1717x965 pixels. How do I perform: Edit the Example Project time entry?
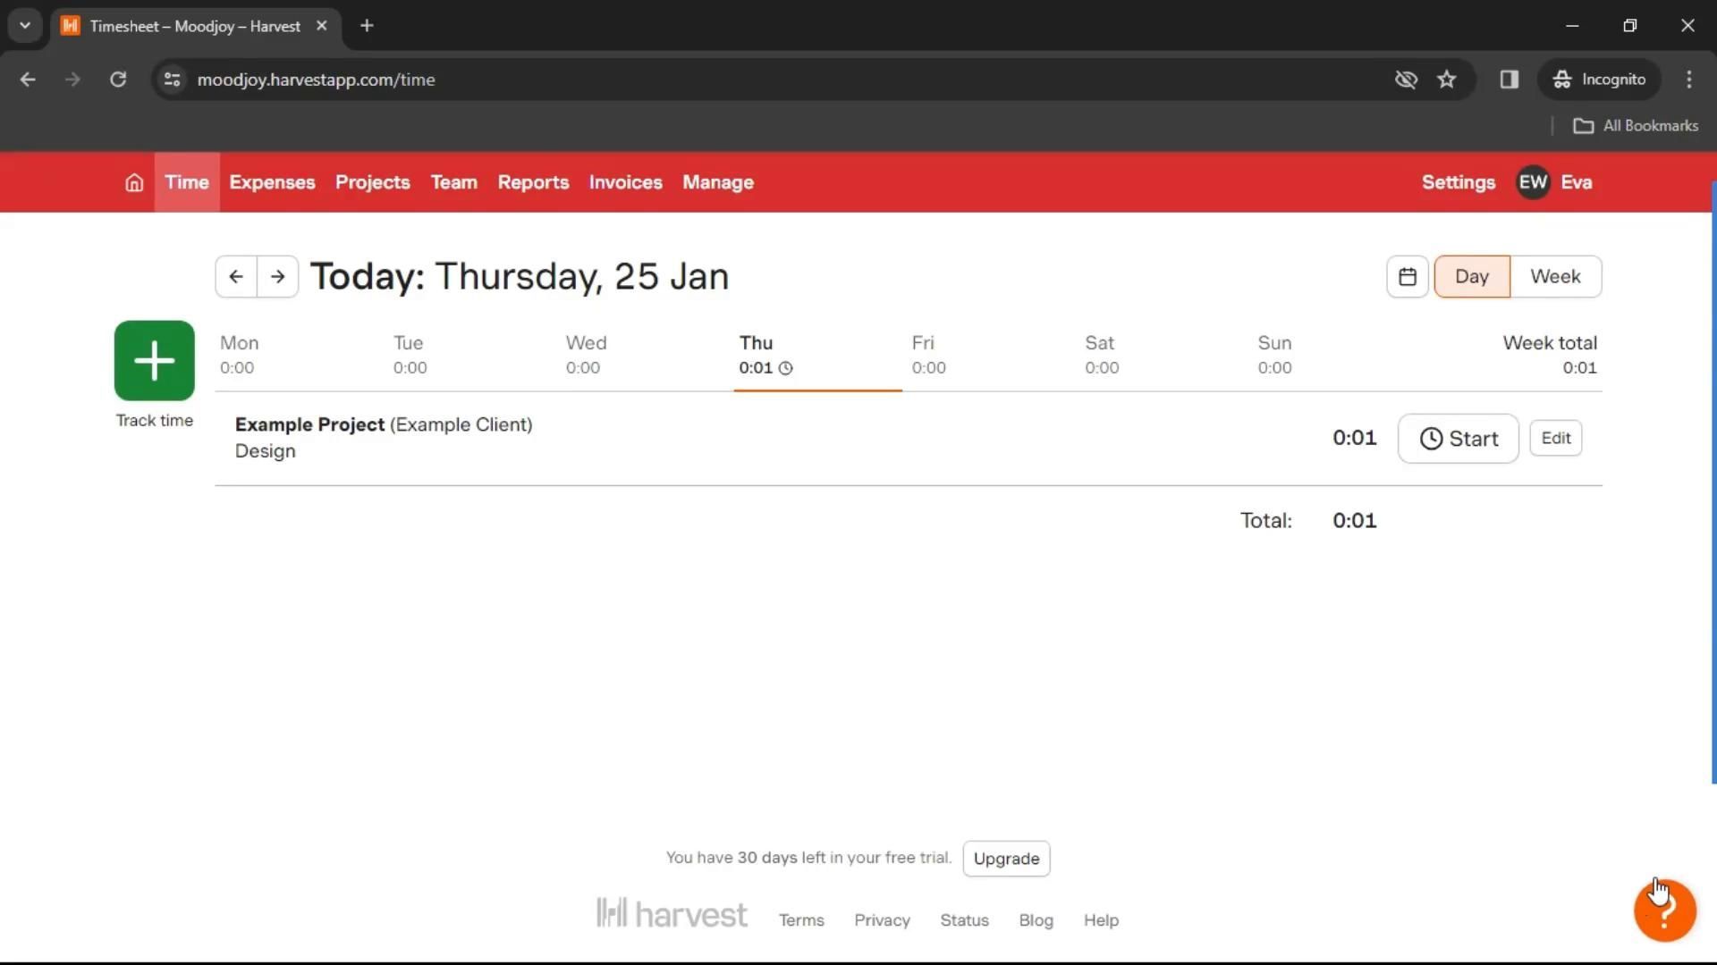pos(1555,439)
